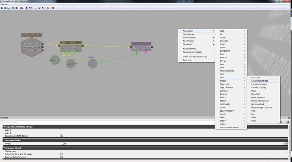Viewport: 292px width, 162px height.
Task: Select Draw Text in Misc submenu
Action: tap(263, 94)
